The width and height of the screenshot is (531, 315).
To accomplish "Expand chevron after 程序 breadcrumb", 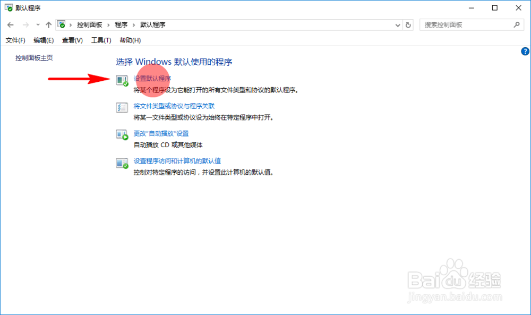I will (134, 25).
